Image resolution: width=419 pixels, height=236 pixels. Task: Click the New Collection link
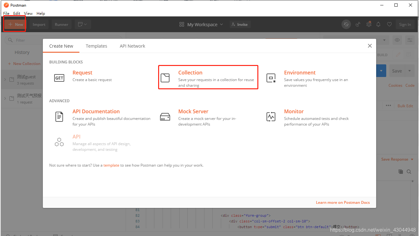24,63
